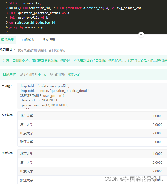Click the 自测通过 status text
Screen dimensions: 167x184
tap(9, 75)
